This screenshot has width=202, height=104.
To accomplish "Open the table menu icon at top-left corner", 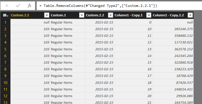I will pyautogui.click(x=5, y=16).
